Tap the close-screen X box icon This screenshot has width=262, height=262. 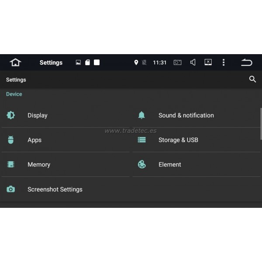pyautogui.click(x=208, y=62)
